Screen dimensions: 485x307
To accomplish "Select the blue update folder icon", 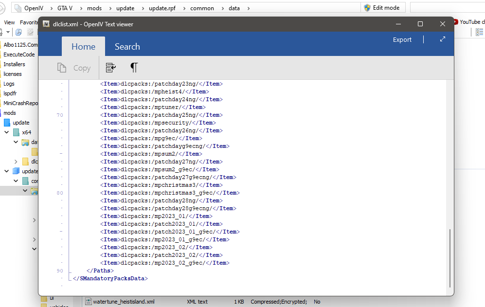I will tap(7, 123).
